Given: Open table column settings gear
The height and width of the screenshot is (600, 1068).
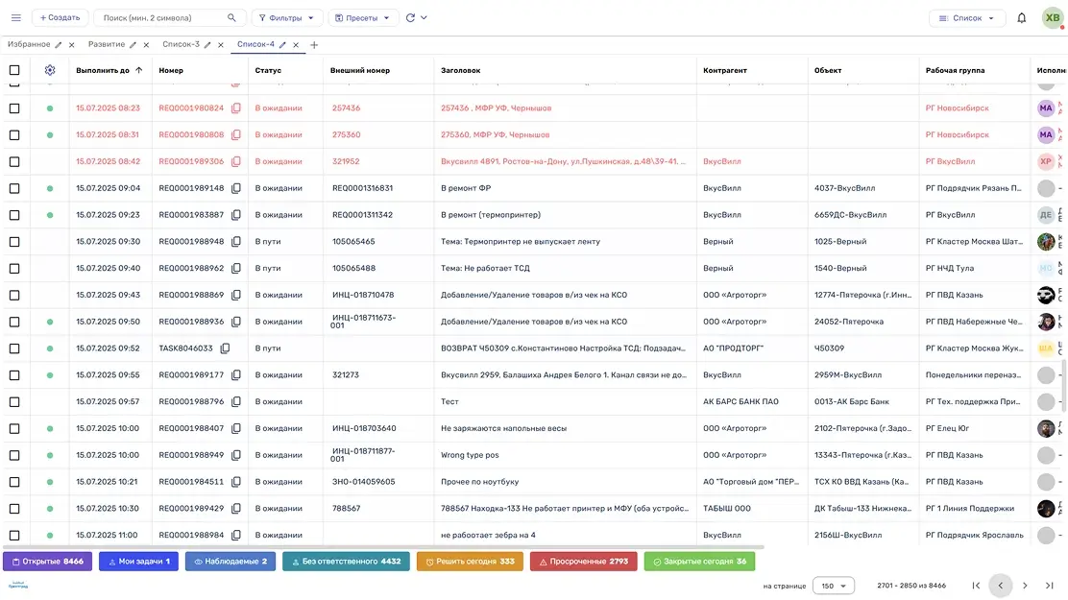Looking at the screenshot, I should tap(50, 70).
